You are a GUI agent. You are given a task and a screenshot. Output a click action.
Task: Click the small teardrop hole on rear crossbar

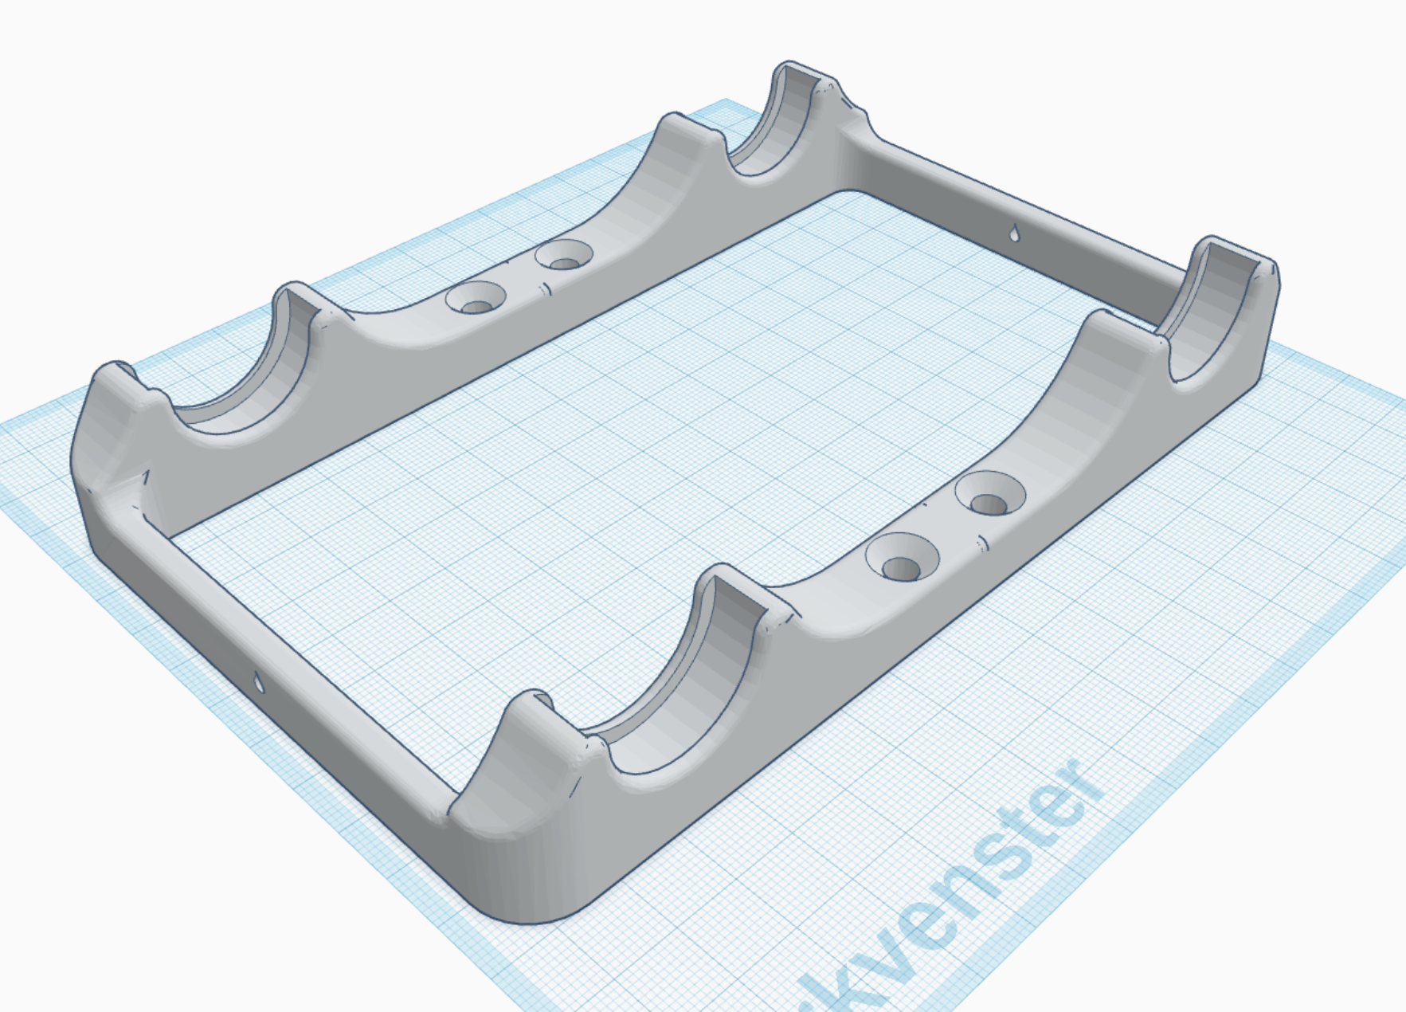click(1014, 233)
